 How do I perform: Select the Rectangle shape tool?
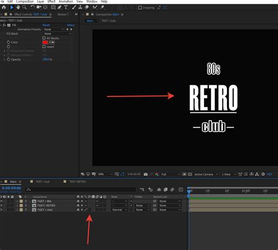coord(53,8)
